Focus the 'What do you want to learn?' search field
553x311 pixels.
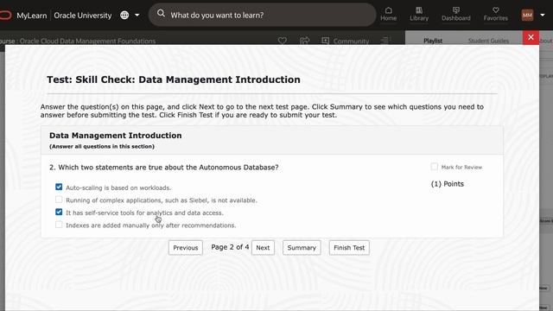pos(263,15)
